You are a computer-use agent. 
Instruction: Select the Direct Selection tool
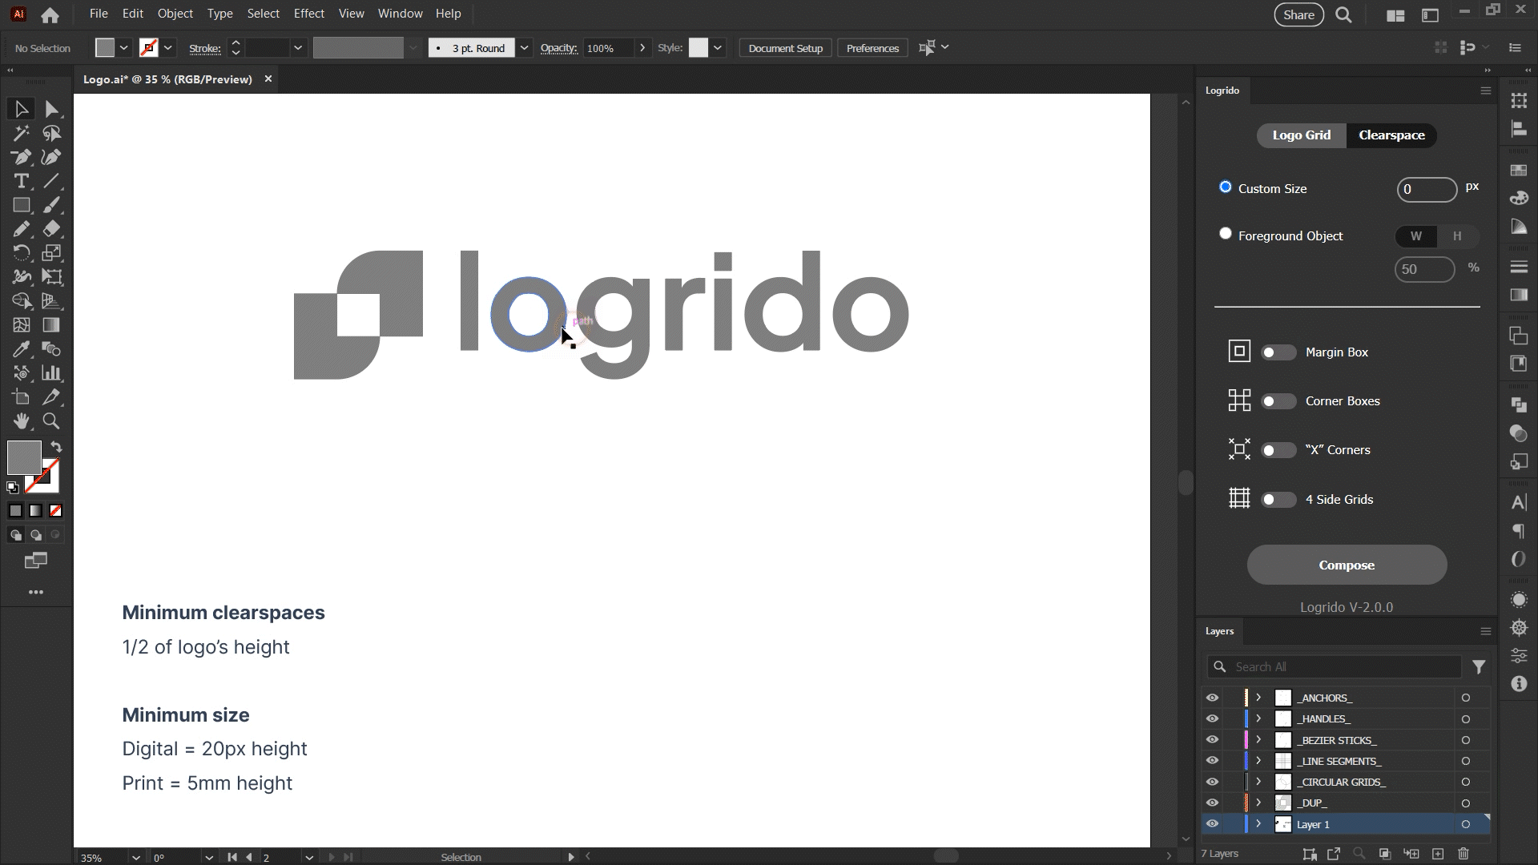click(52, 109)
